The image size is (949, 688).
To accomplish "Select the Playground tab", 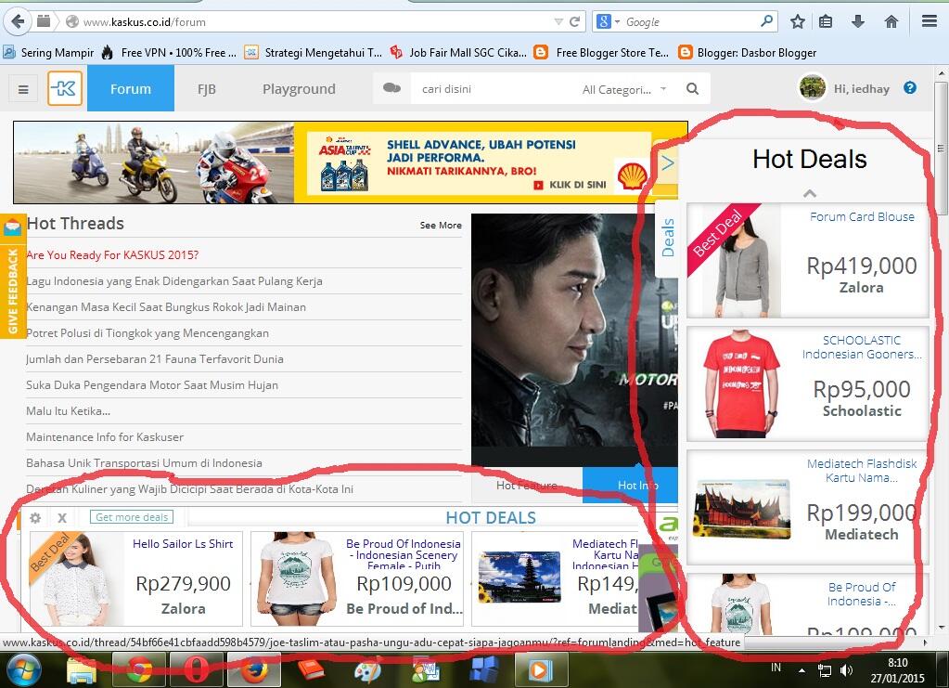I will tap(299, 89).
